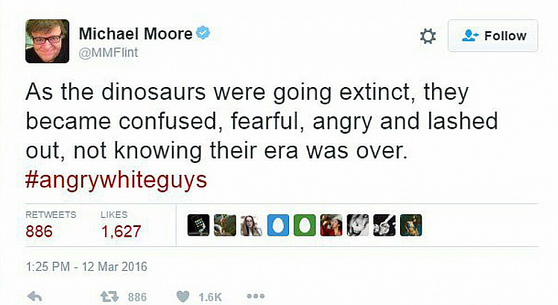
Task: View the 886 retweets list
Action: click(x=39, y=231)
